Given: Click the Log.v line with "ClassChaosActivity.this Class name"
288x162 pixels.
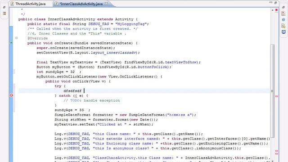Looking at the screenshot, I should (x=162, y=157).
